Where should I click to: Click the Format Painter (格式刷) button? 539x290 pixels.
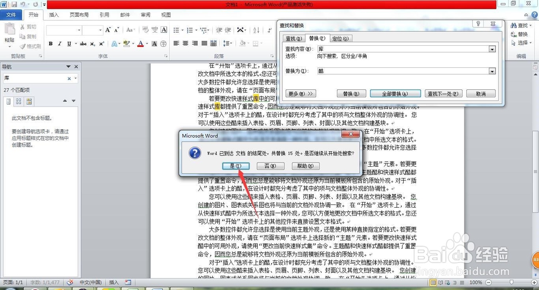[30, 46]
